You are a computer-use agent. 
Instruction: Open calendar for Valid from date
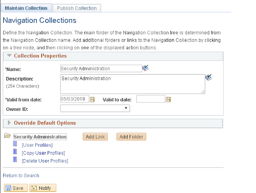[92, 99]
